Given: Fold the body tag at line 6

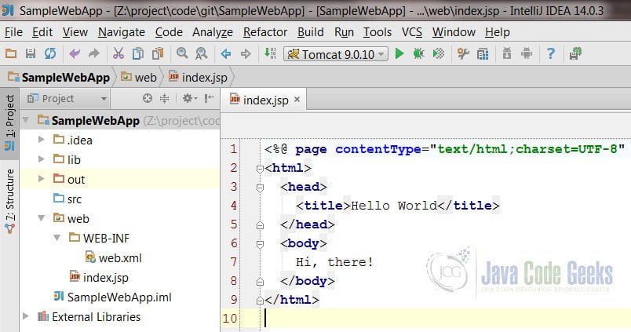Looking at the screenshot, I should pyautogui.click(x=260, y=244).
